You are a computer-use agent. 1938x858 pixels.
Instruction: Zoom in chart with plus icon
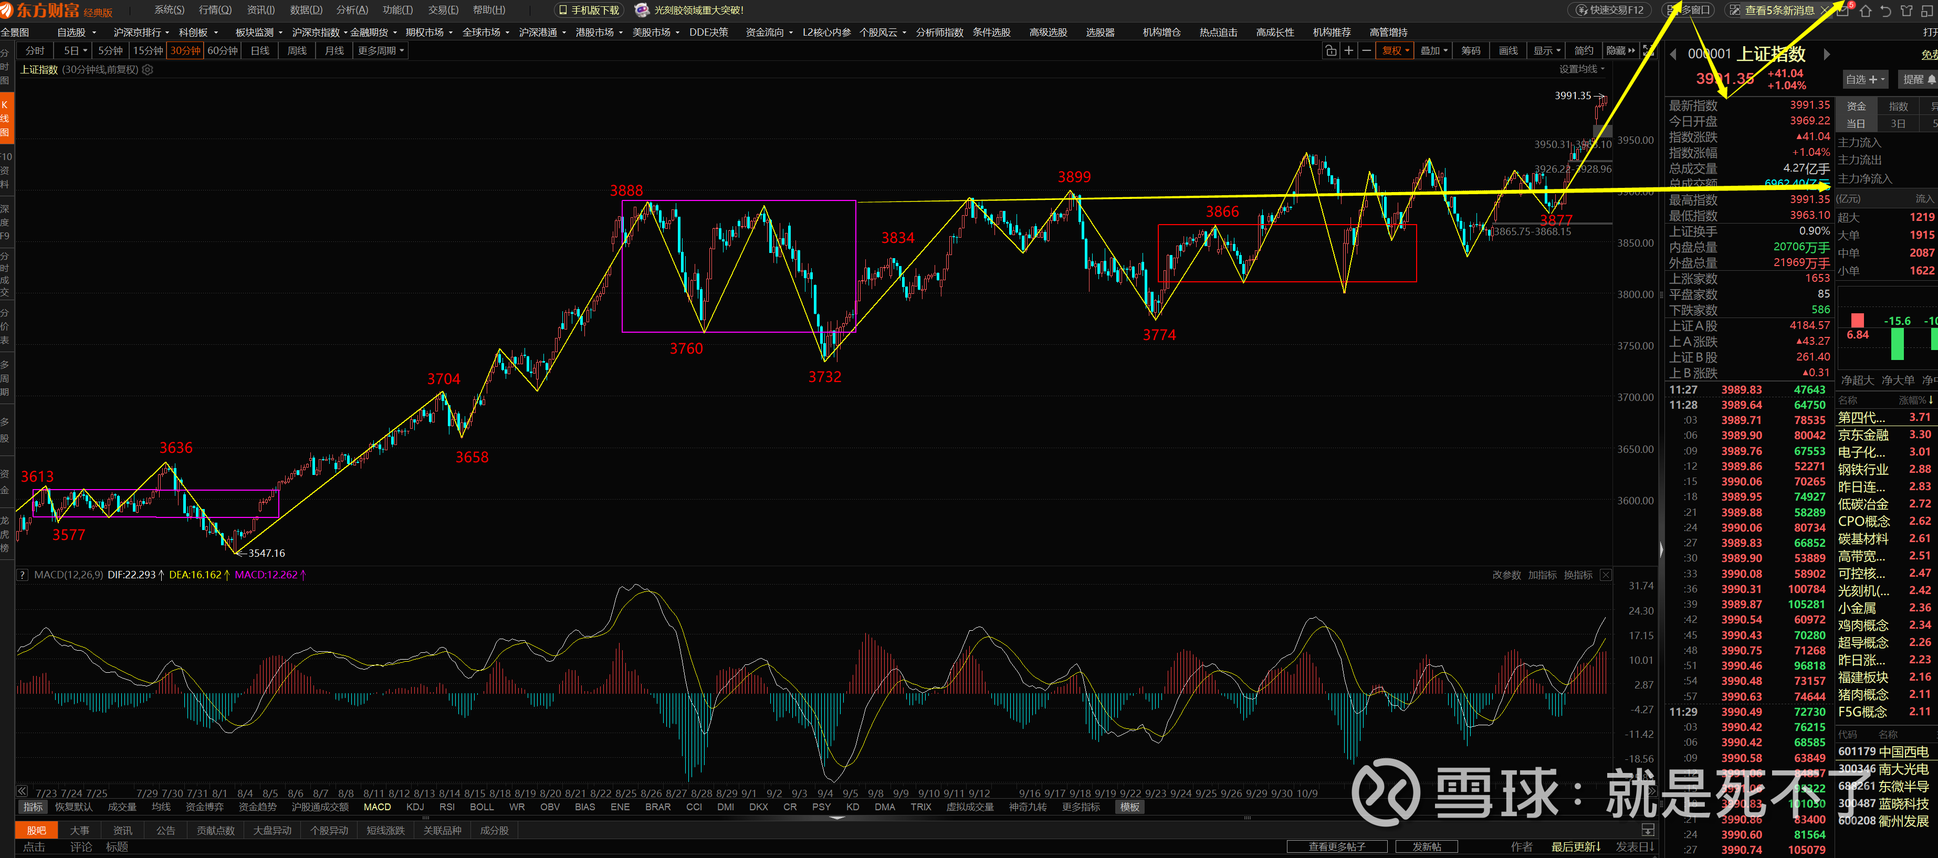pos(1348,50)
